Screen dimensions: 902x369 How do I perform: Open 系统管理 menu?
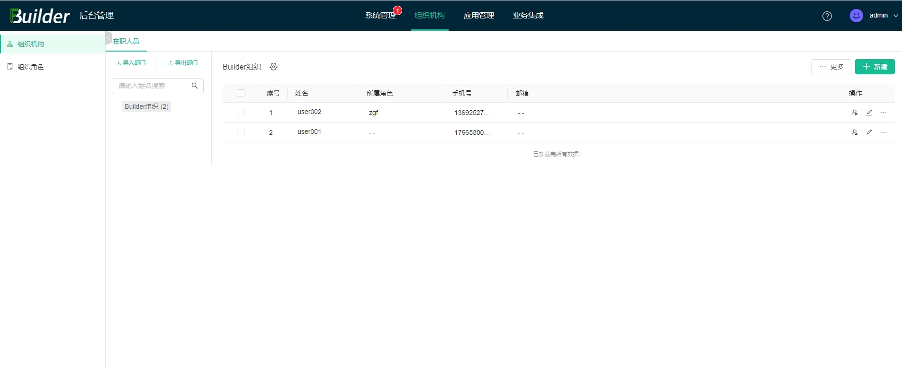380,16
